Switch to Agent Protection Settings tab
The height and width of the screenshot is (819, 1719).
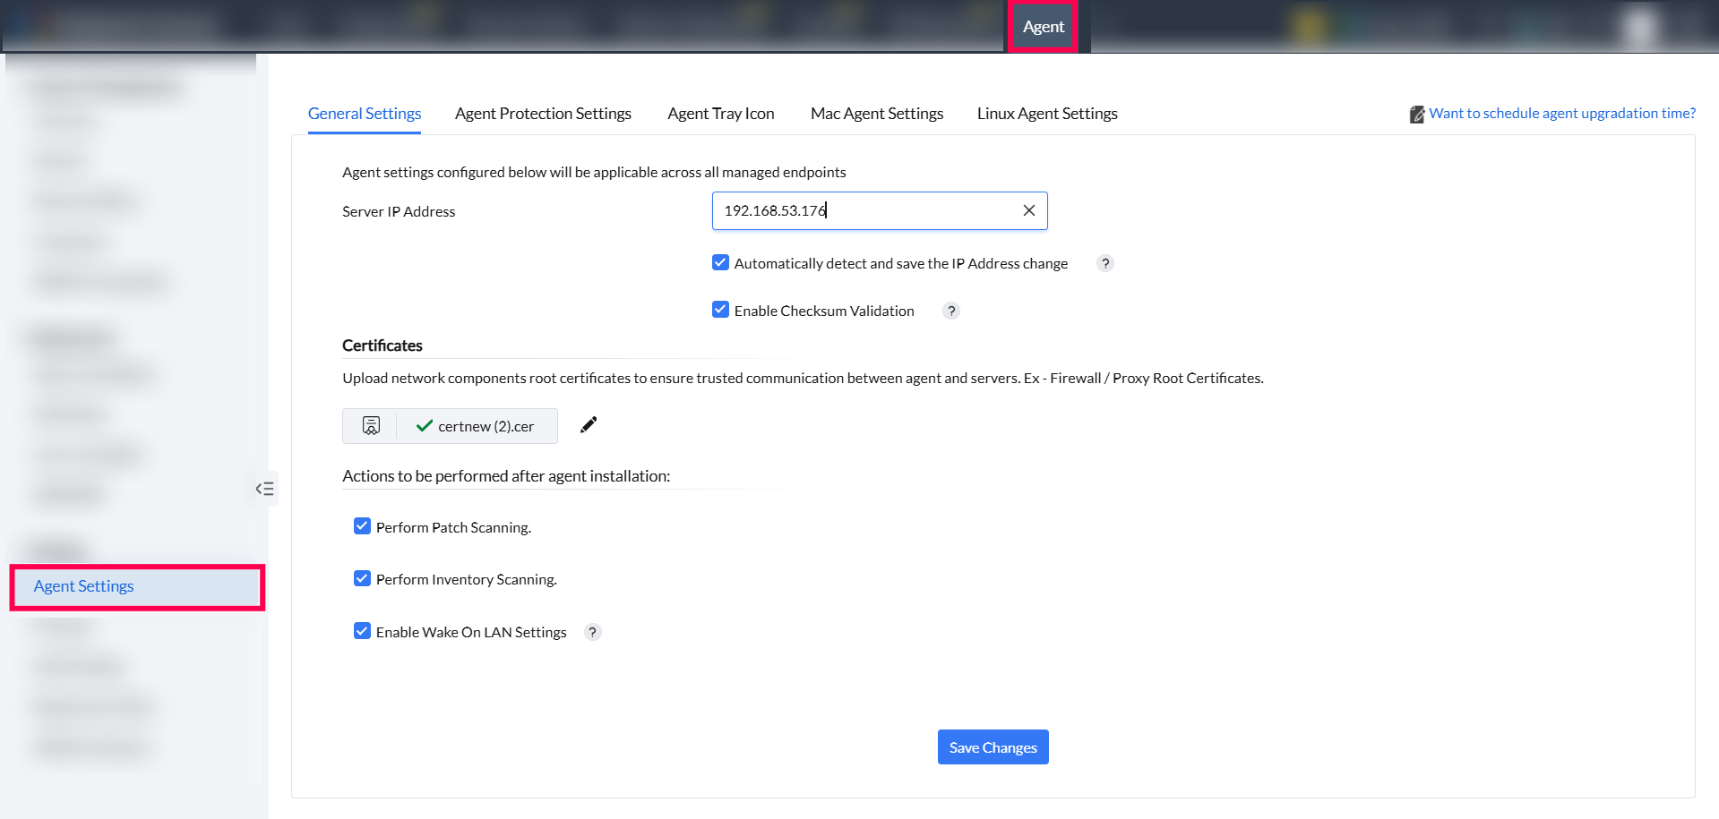543,114
